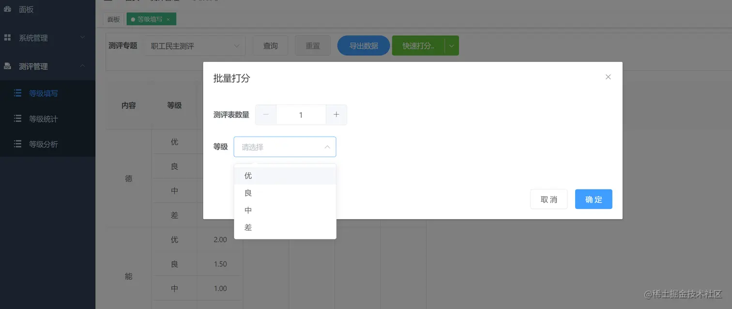Close the 批量打分 dialog with X

coord(608,77)
